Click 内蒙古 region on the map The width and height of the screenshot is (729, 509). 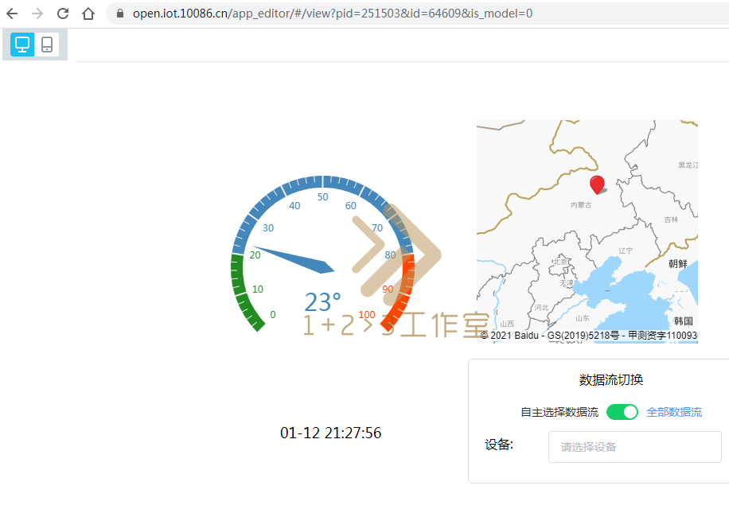coord(583,205)
